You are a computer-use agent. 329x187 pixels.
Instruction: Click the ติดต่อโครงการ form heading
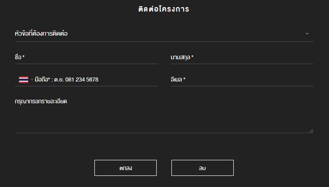tap(164, 9)
